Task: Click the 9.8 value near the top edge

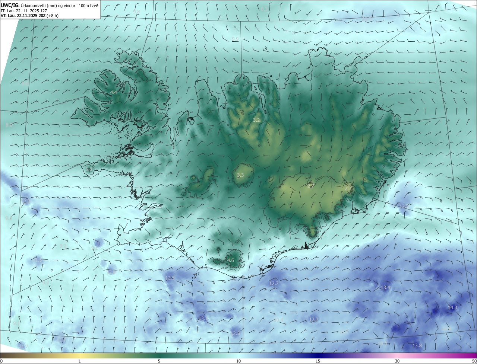Action: coord(136,12)
